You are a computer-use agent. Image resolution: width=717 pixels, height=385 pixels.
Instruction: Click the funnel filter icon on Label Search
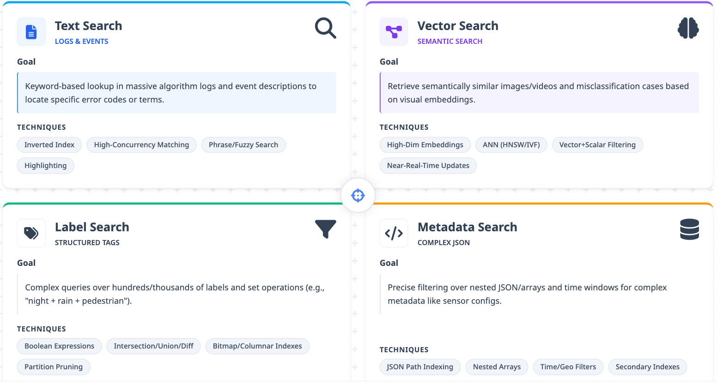[325, 229]
